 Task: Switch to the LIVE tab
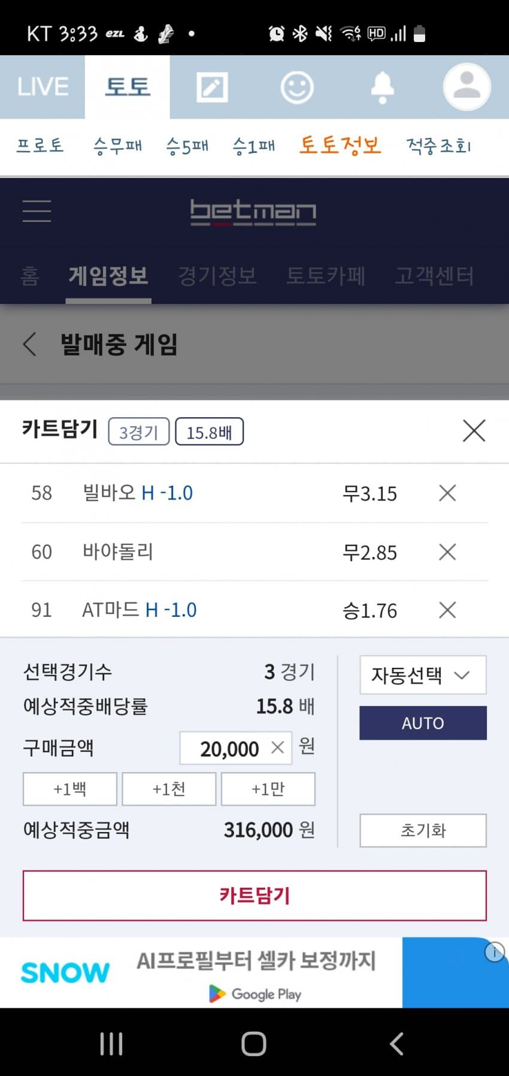point(43,87)
